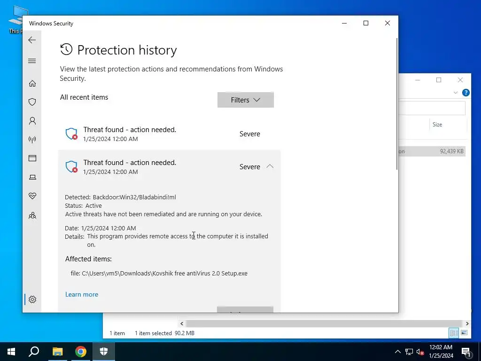
Task: Click the Size column header in File Explorer
Action: pyautogui.click(x=437, y=124)
